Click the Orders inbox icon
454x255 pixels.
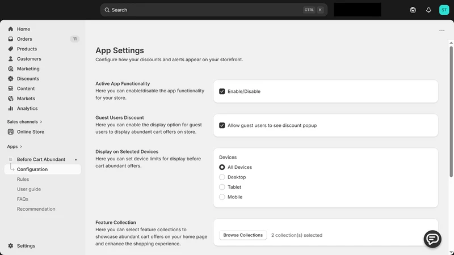click(x=11, y=39)
